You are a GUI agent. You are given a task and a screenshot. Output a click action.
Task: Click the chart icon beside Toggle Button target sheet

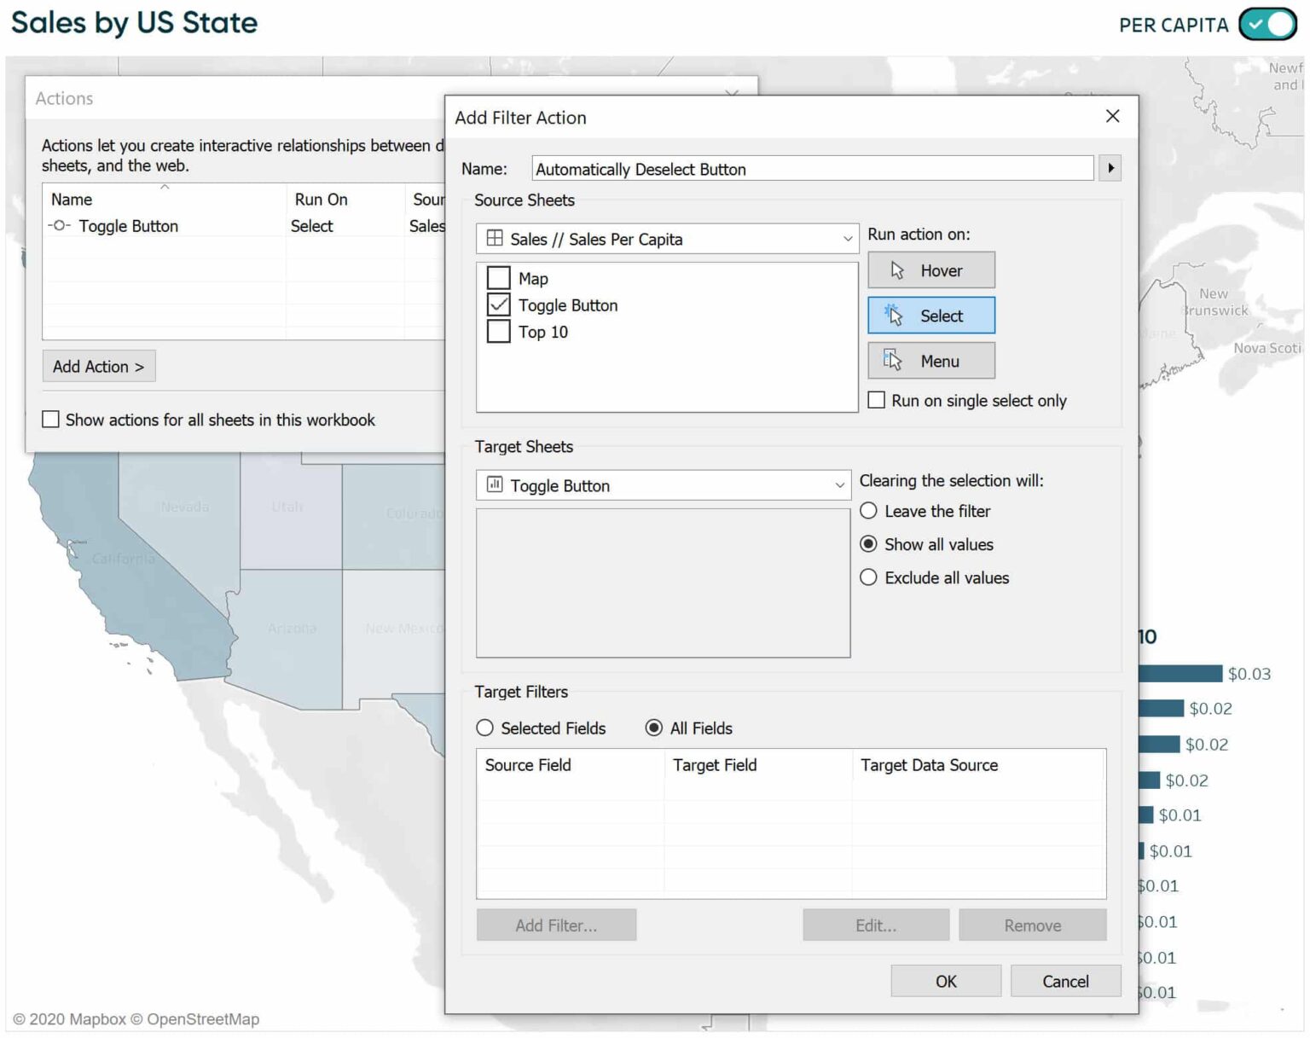(495, 484)
